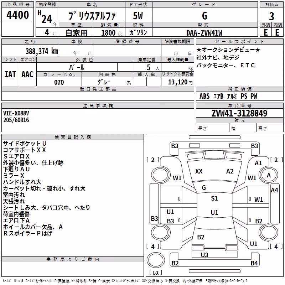285x285 pixels.
Task: Select the overall evaluation score 3
Action: tap(271, 16)
